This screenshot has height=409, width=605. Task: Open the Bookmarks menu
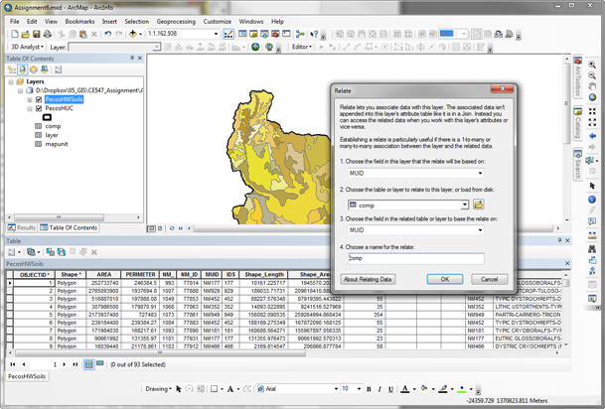79,22
